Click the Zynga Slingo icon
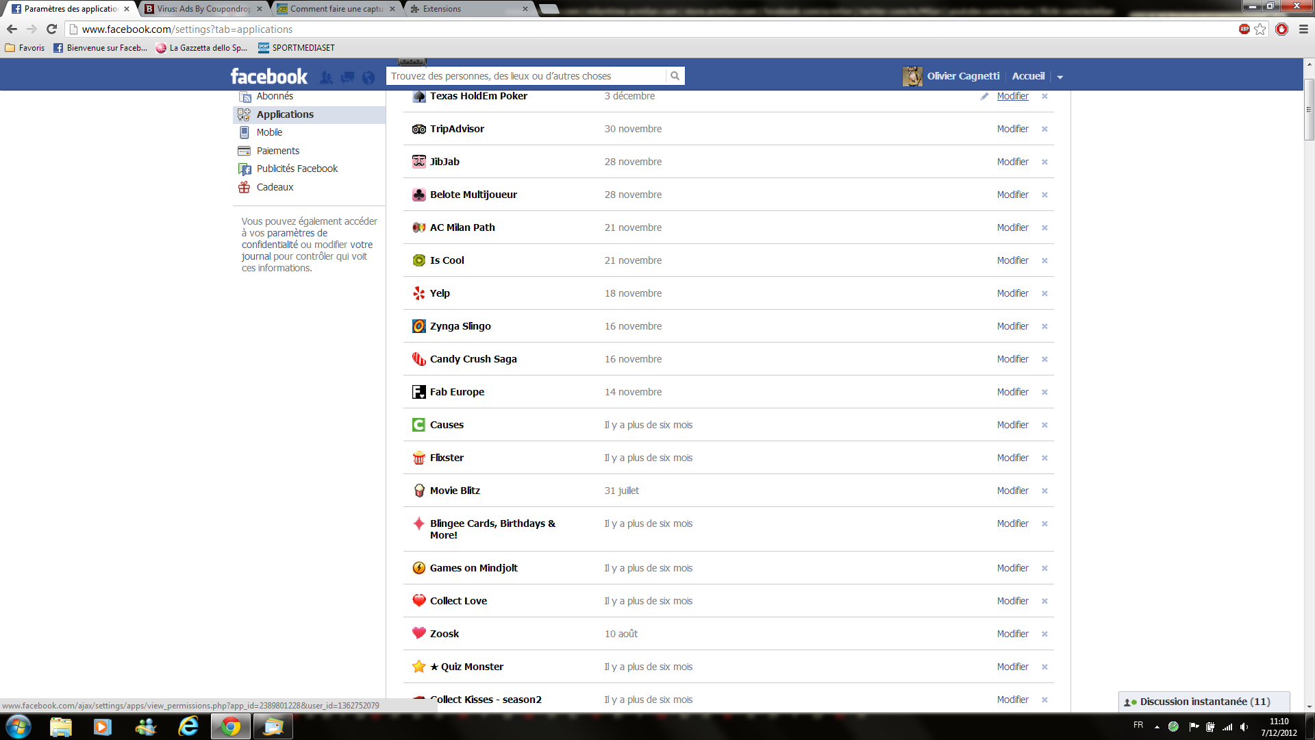 click(x=418, y=326)
